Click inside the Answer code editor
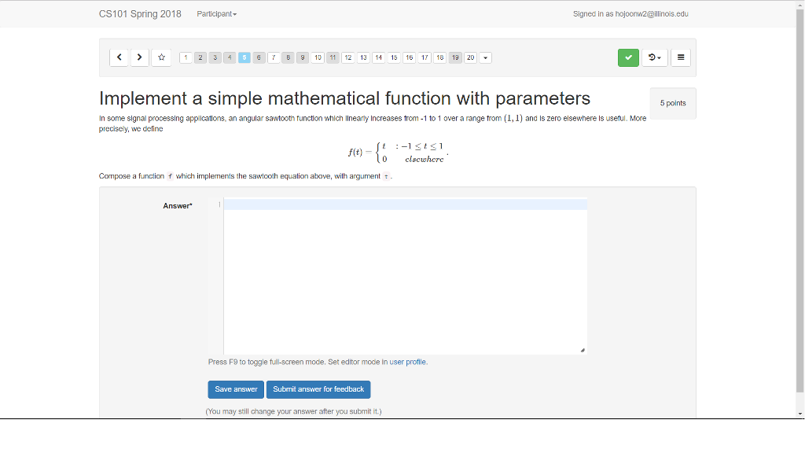805x453 pixels. [x=405, y=276]
